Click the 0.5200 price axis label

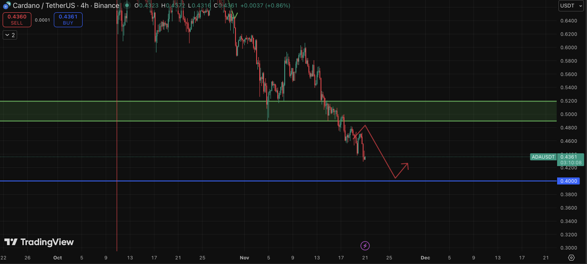[569, 101]
